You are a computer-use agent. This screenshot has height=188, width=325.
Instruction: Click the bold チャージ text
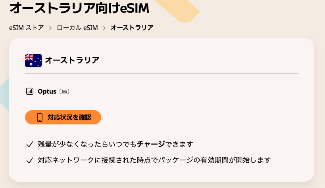pyautogui.click(x=151, y=144)
